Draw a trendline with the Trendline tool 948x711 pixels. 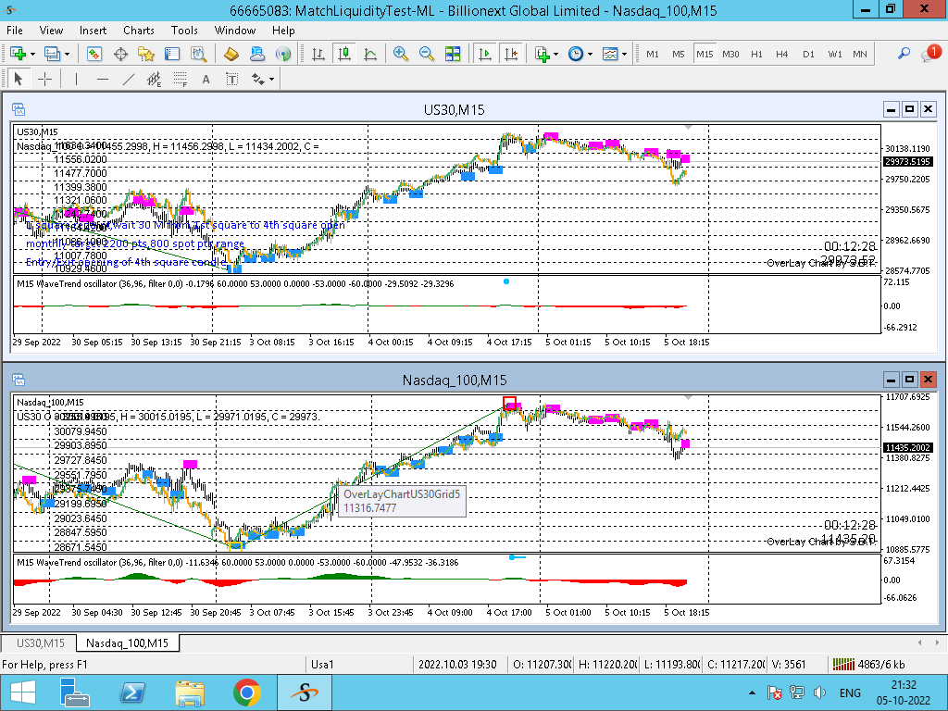(x=128, y=80)
